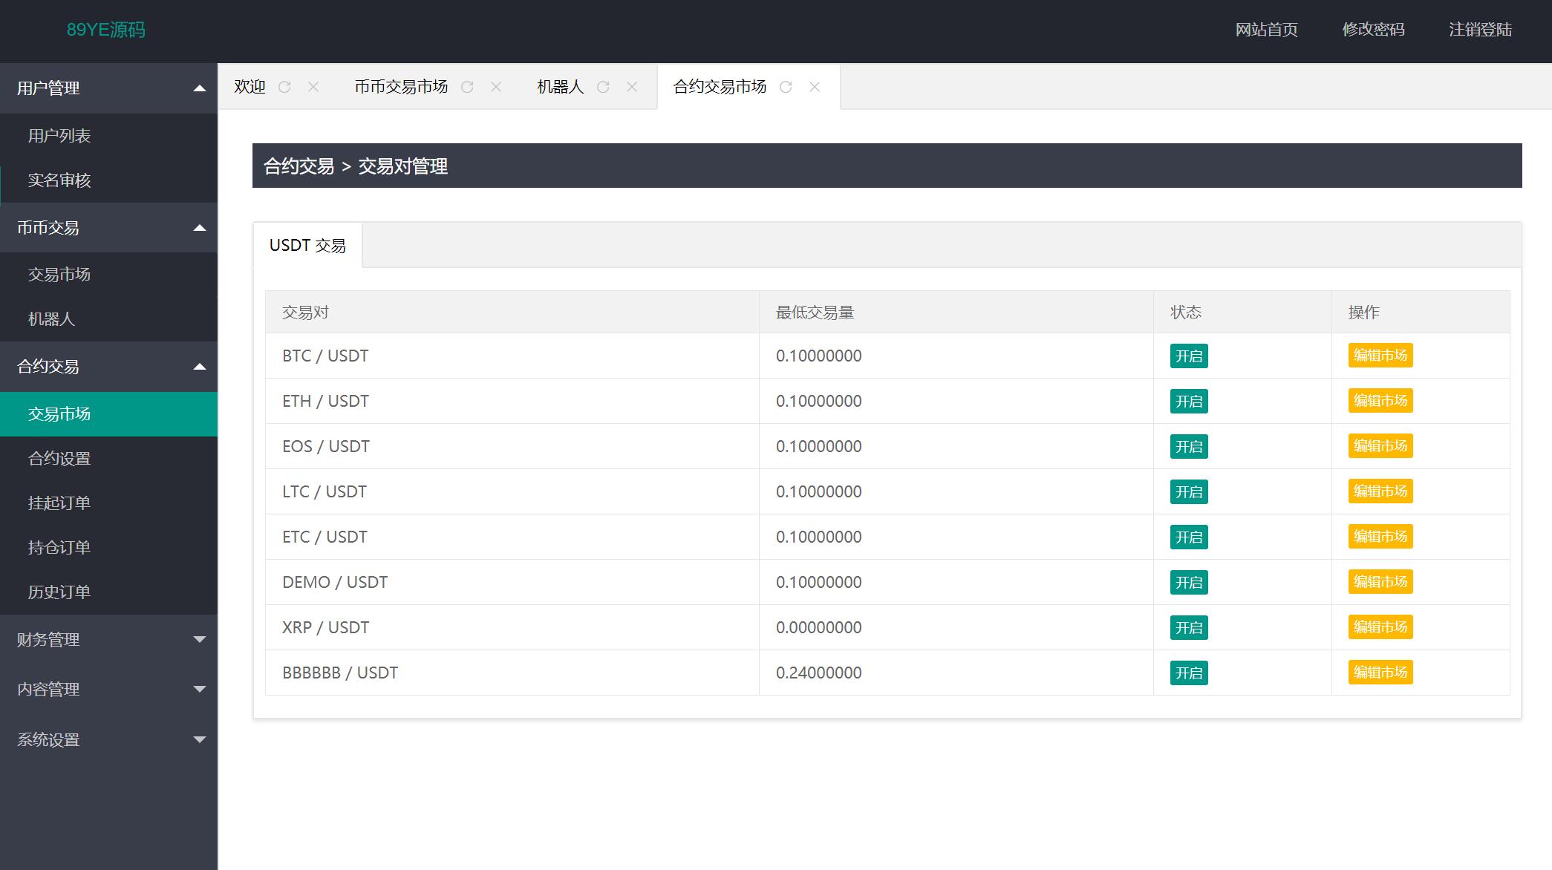The width and height of the screenshot is (1552, 870).
Task: Open 用户列表 in the sidebar
Action: pos(108,136)
